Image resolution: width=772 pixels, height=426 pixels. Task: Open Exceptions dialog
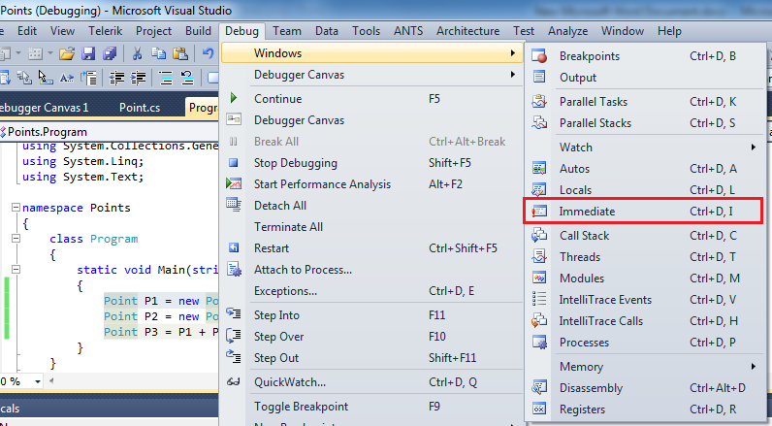[x=371, y=291]
